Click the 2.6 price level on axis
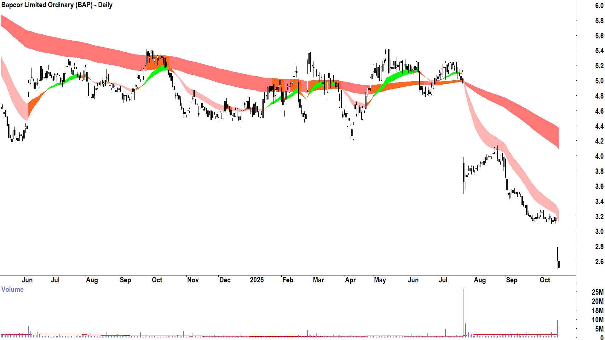Viewport: 605px width, 340px height. click(x=599, y=262)
